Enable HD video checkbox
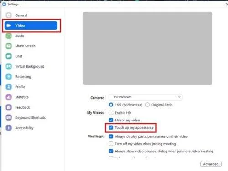 click(x=111, y=113)
